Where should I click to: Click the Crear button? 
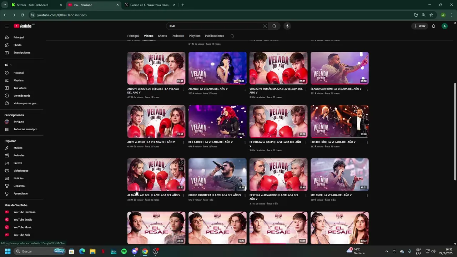[420, 26]
